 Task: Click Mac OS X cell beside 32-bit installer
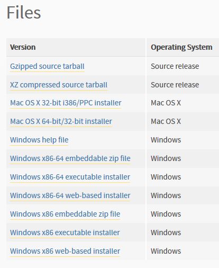(x=166, y=103)
